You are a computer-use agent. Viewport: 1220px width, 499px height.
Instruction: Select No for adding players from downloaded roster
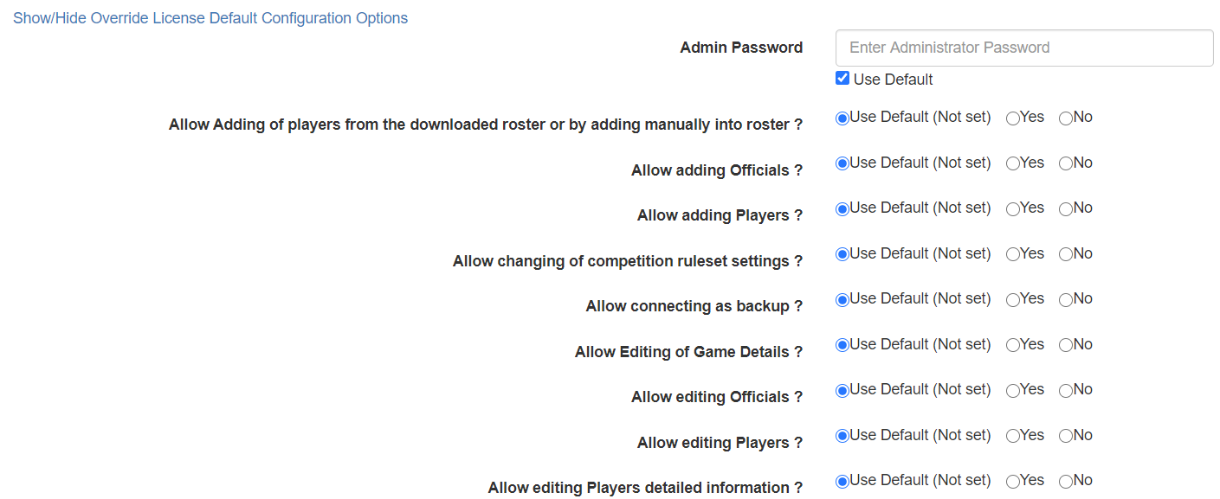pos(1066,118)
